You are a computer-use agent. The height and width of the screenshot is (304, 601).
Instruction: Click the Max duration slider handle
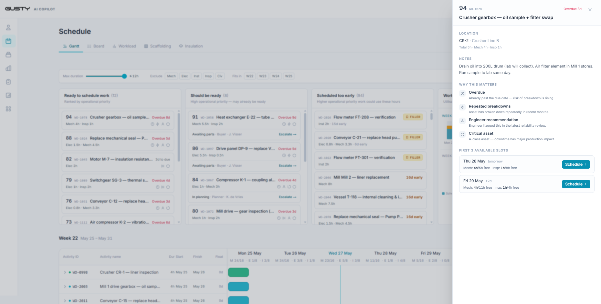pyautogui.click(x=124, y=76)
